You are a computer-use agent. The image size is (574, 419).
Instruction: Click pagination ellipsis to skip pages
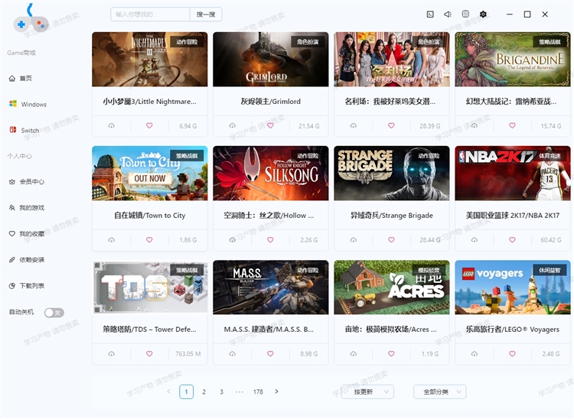[x=240, y=391]
